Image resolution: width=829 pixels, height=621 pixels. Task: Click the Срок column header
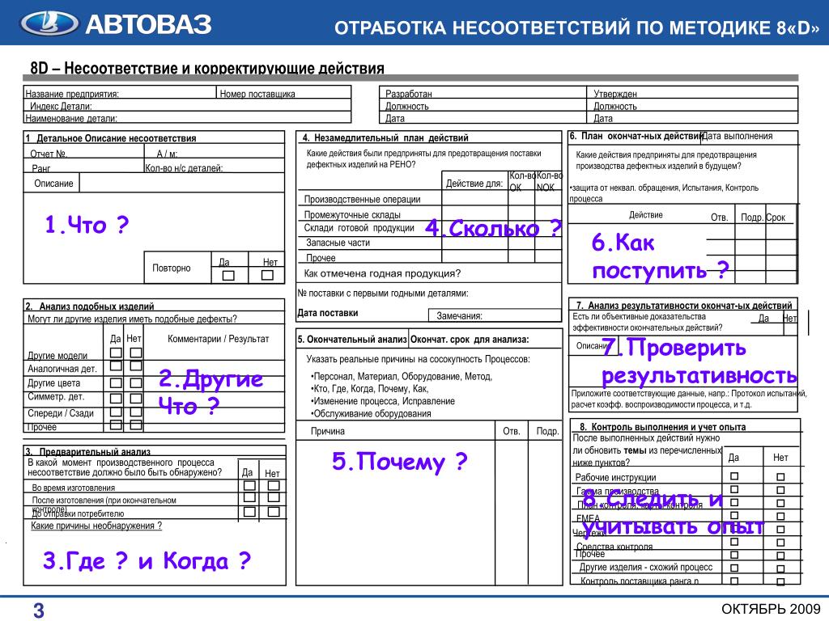[x=776, y=217]
